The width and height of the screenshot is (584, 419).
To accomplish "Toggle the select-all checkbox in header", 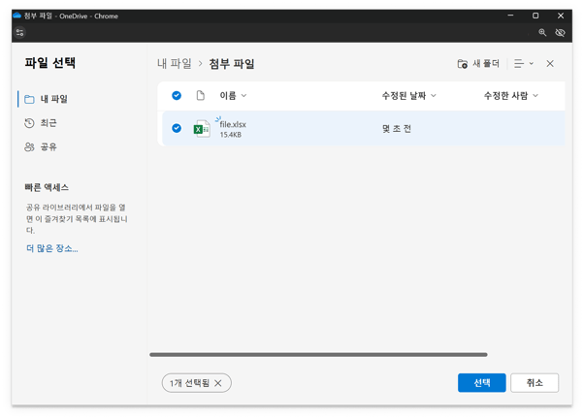I will coord(177,96).
